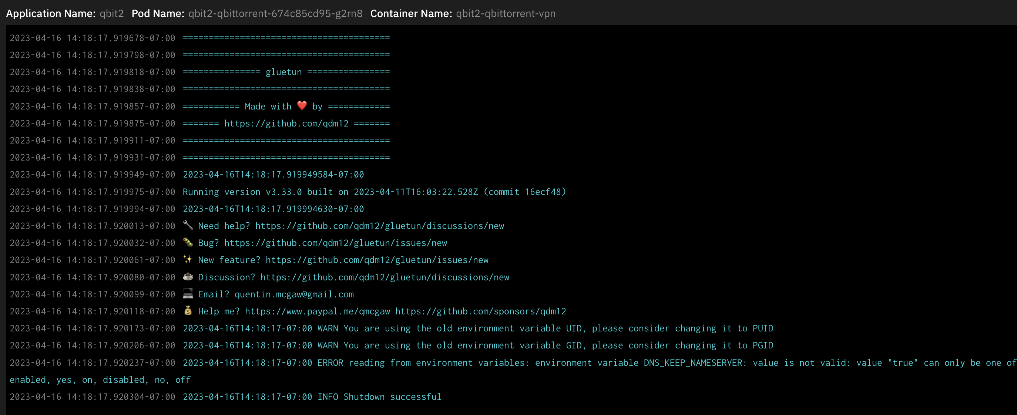Click the WARN line about variable GID
Image resolution: width=1017 pixels, height=415 pixels.
[x=478, y=345]
